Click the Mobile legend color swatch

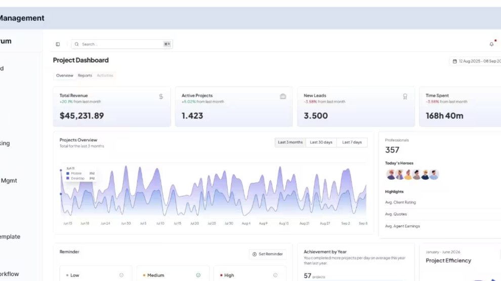[x=68, y=173]
